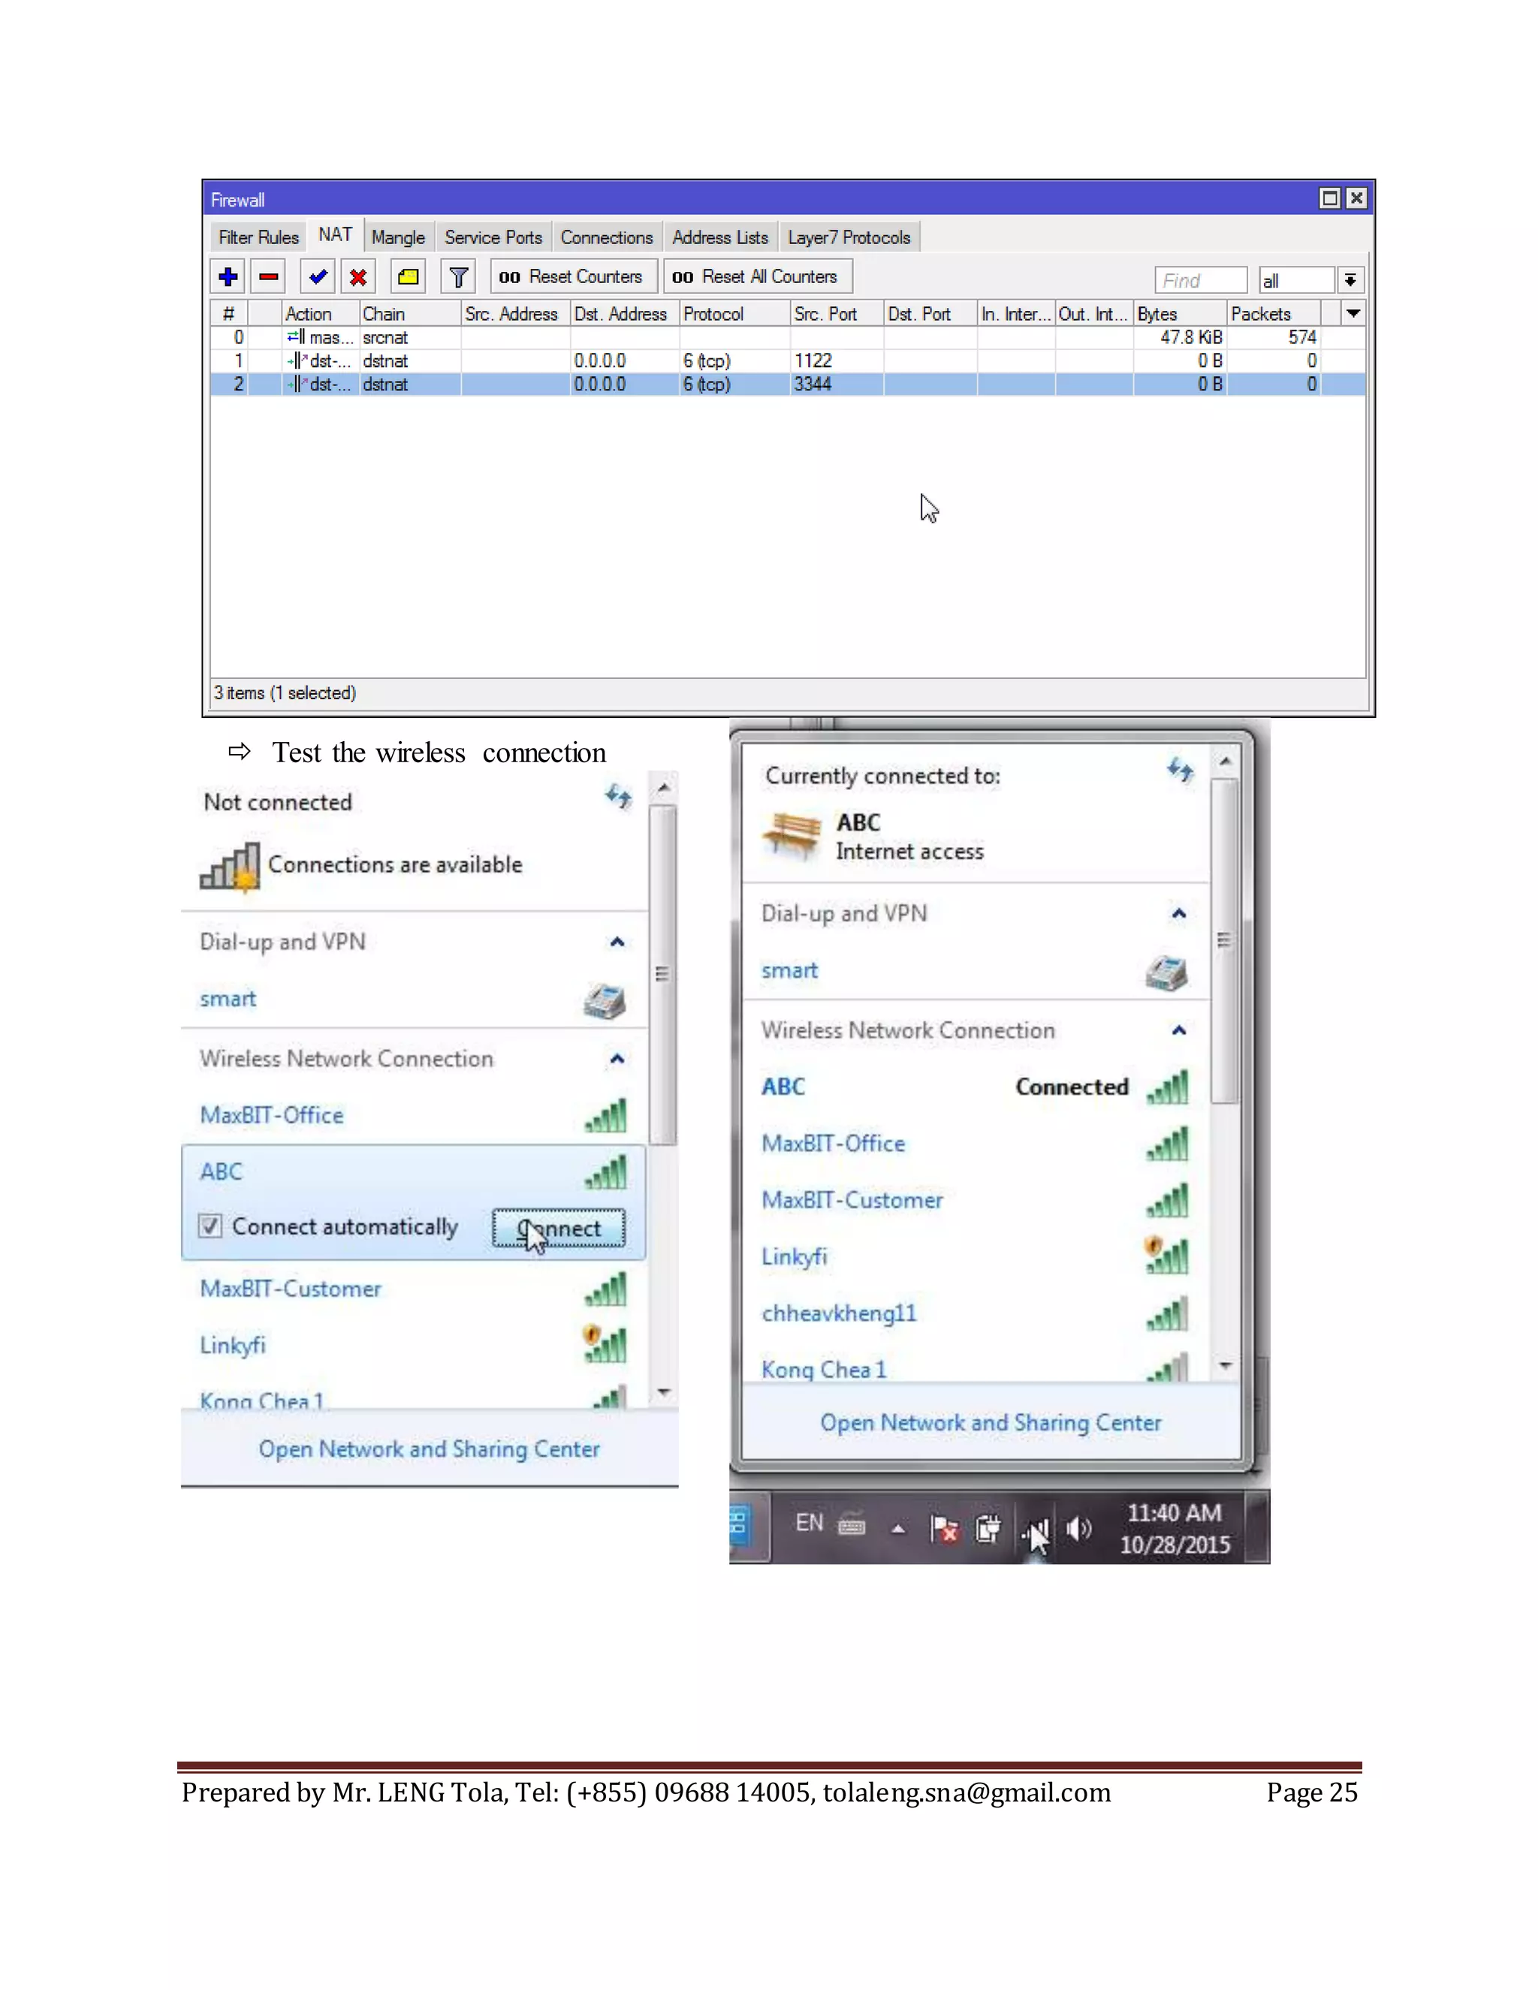Click the funnel filter icon
This screenshot has width=1538, height=1990.
pyautogui.click(x=458, y=277)
